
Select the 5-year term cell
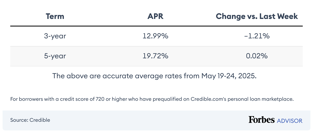tap(55, 56)
